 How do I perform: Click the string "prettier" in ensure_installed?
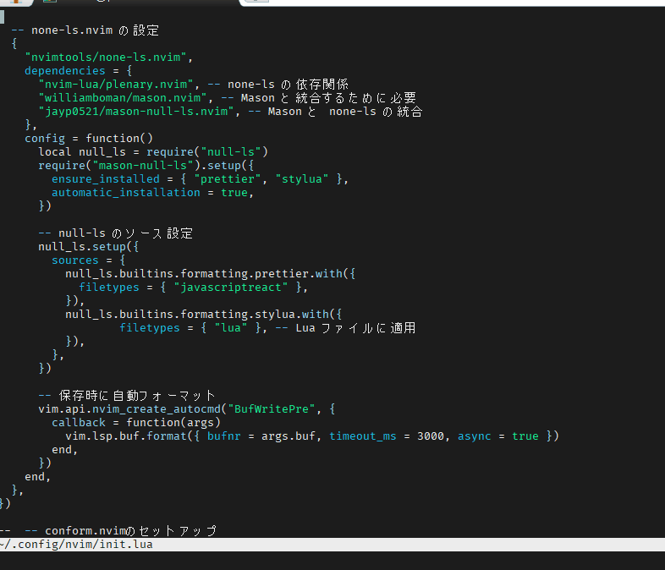pyautogui.click(x=228, y=179)
